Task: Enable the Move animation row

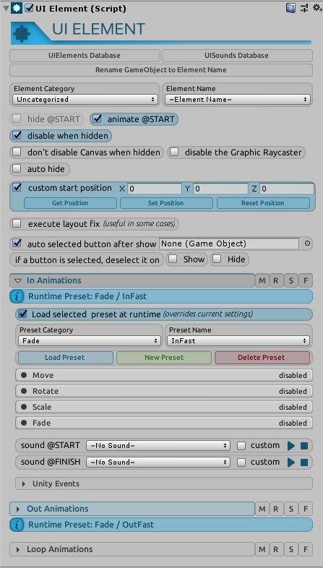Action: (x=164, y=375)
